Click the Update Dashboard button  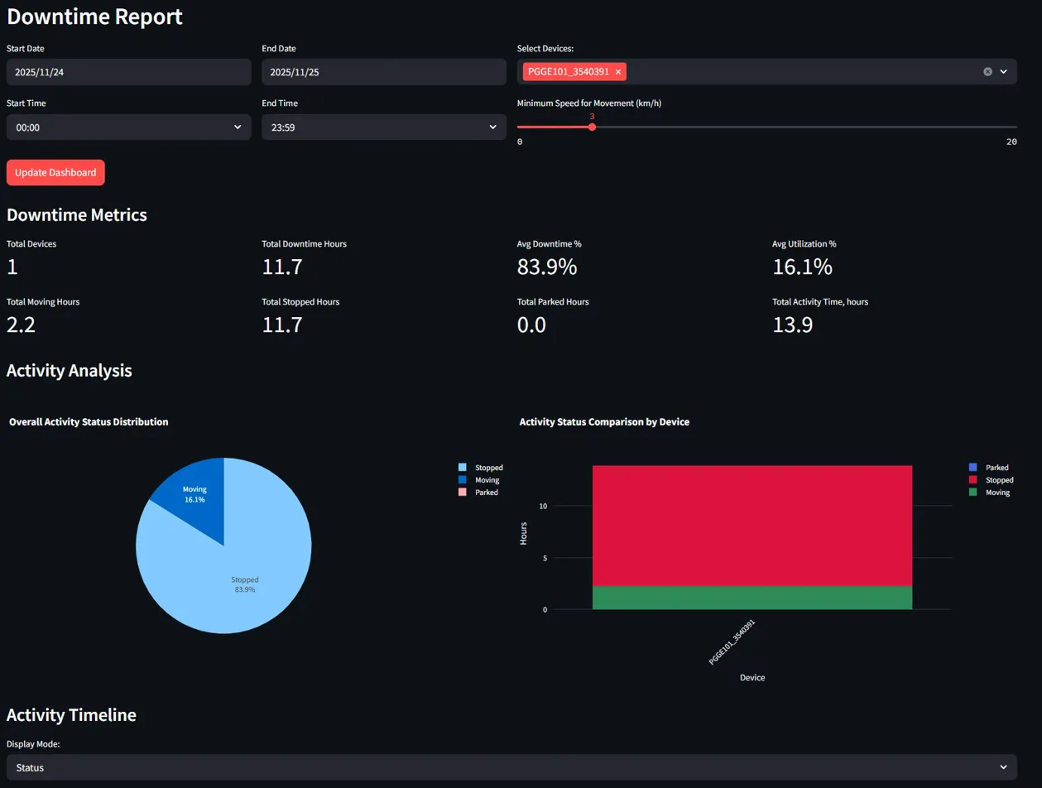pyautogui.click(x=55, y=173)
